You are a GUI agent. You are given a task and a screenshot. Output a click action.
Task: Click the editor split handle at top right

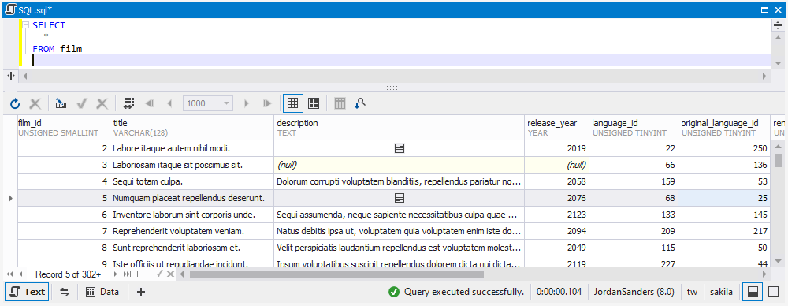777,25
